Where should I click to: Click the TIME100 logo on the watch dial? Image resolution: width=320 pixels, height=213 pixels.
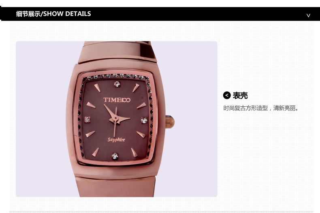point(117,100)
